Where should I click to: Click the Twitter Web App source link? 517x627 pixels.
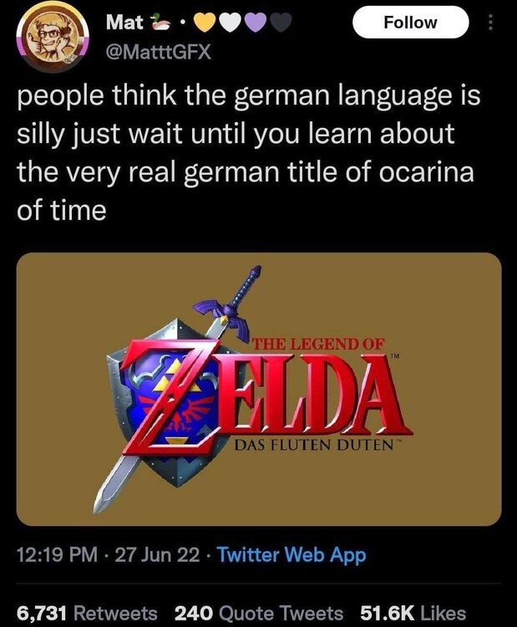(291, 554)
